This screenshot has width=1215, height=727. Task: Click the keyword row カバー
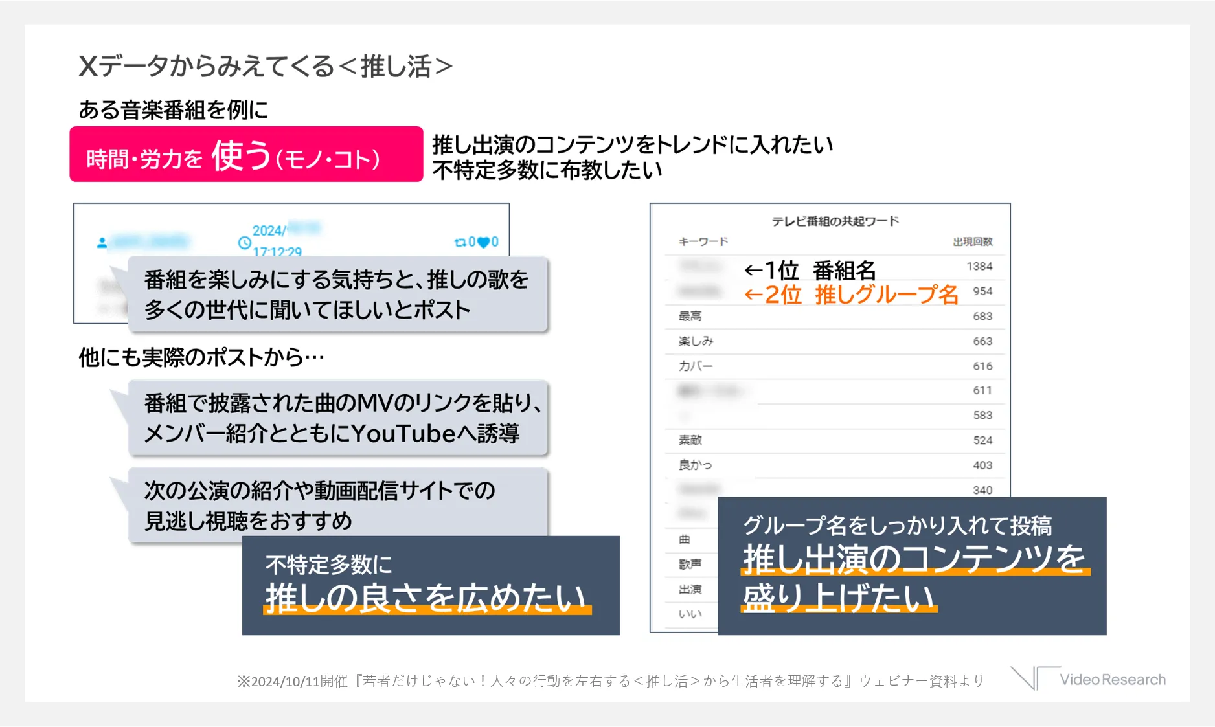[x=835, y=366]
